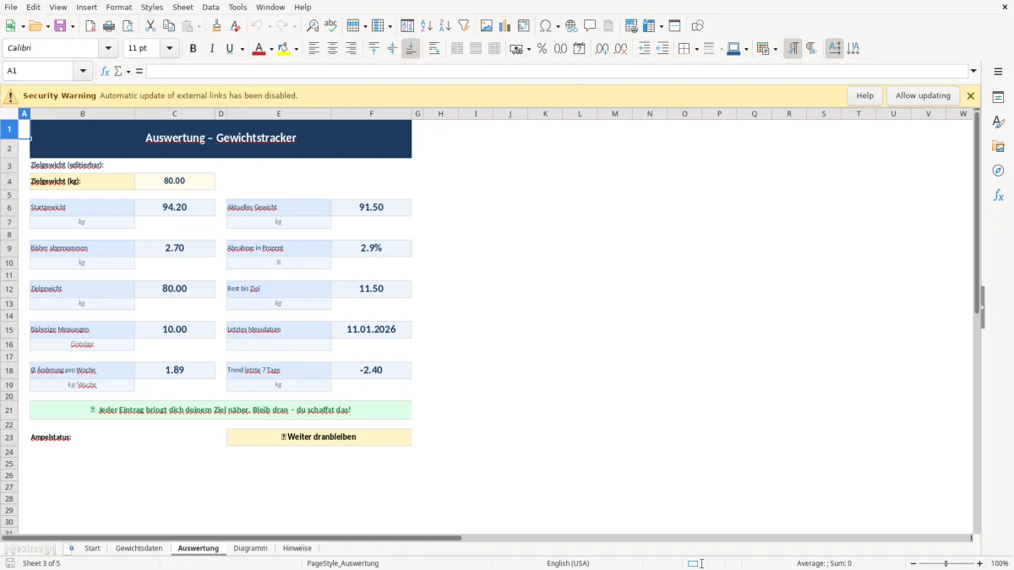
Task: Format cell as percent
Action: point(542,49)
